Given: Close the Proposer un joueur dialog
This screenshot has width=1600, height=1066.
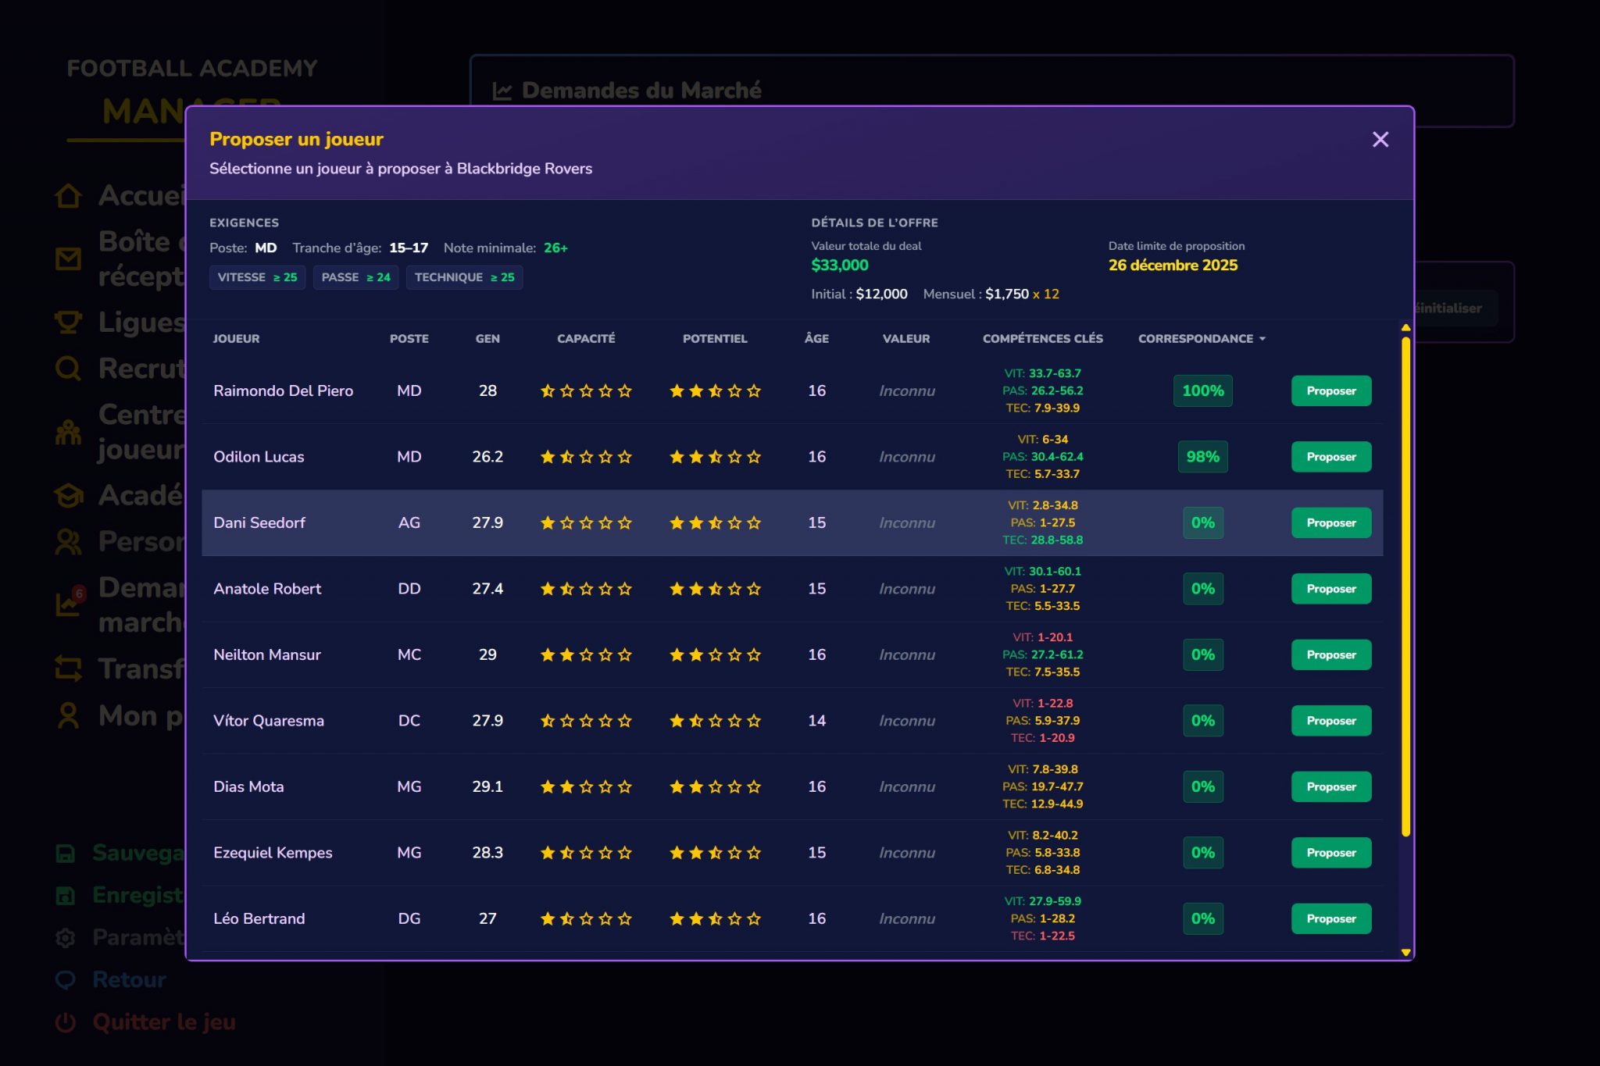Looking at the screenshot, I should pos(1380,140).
